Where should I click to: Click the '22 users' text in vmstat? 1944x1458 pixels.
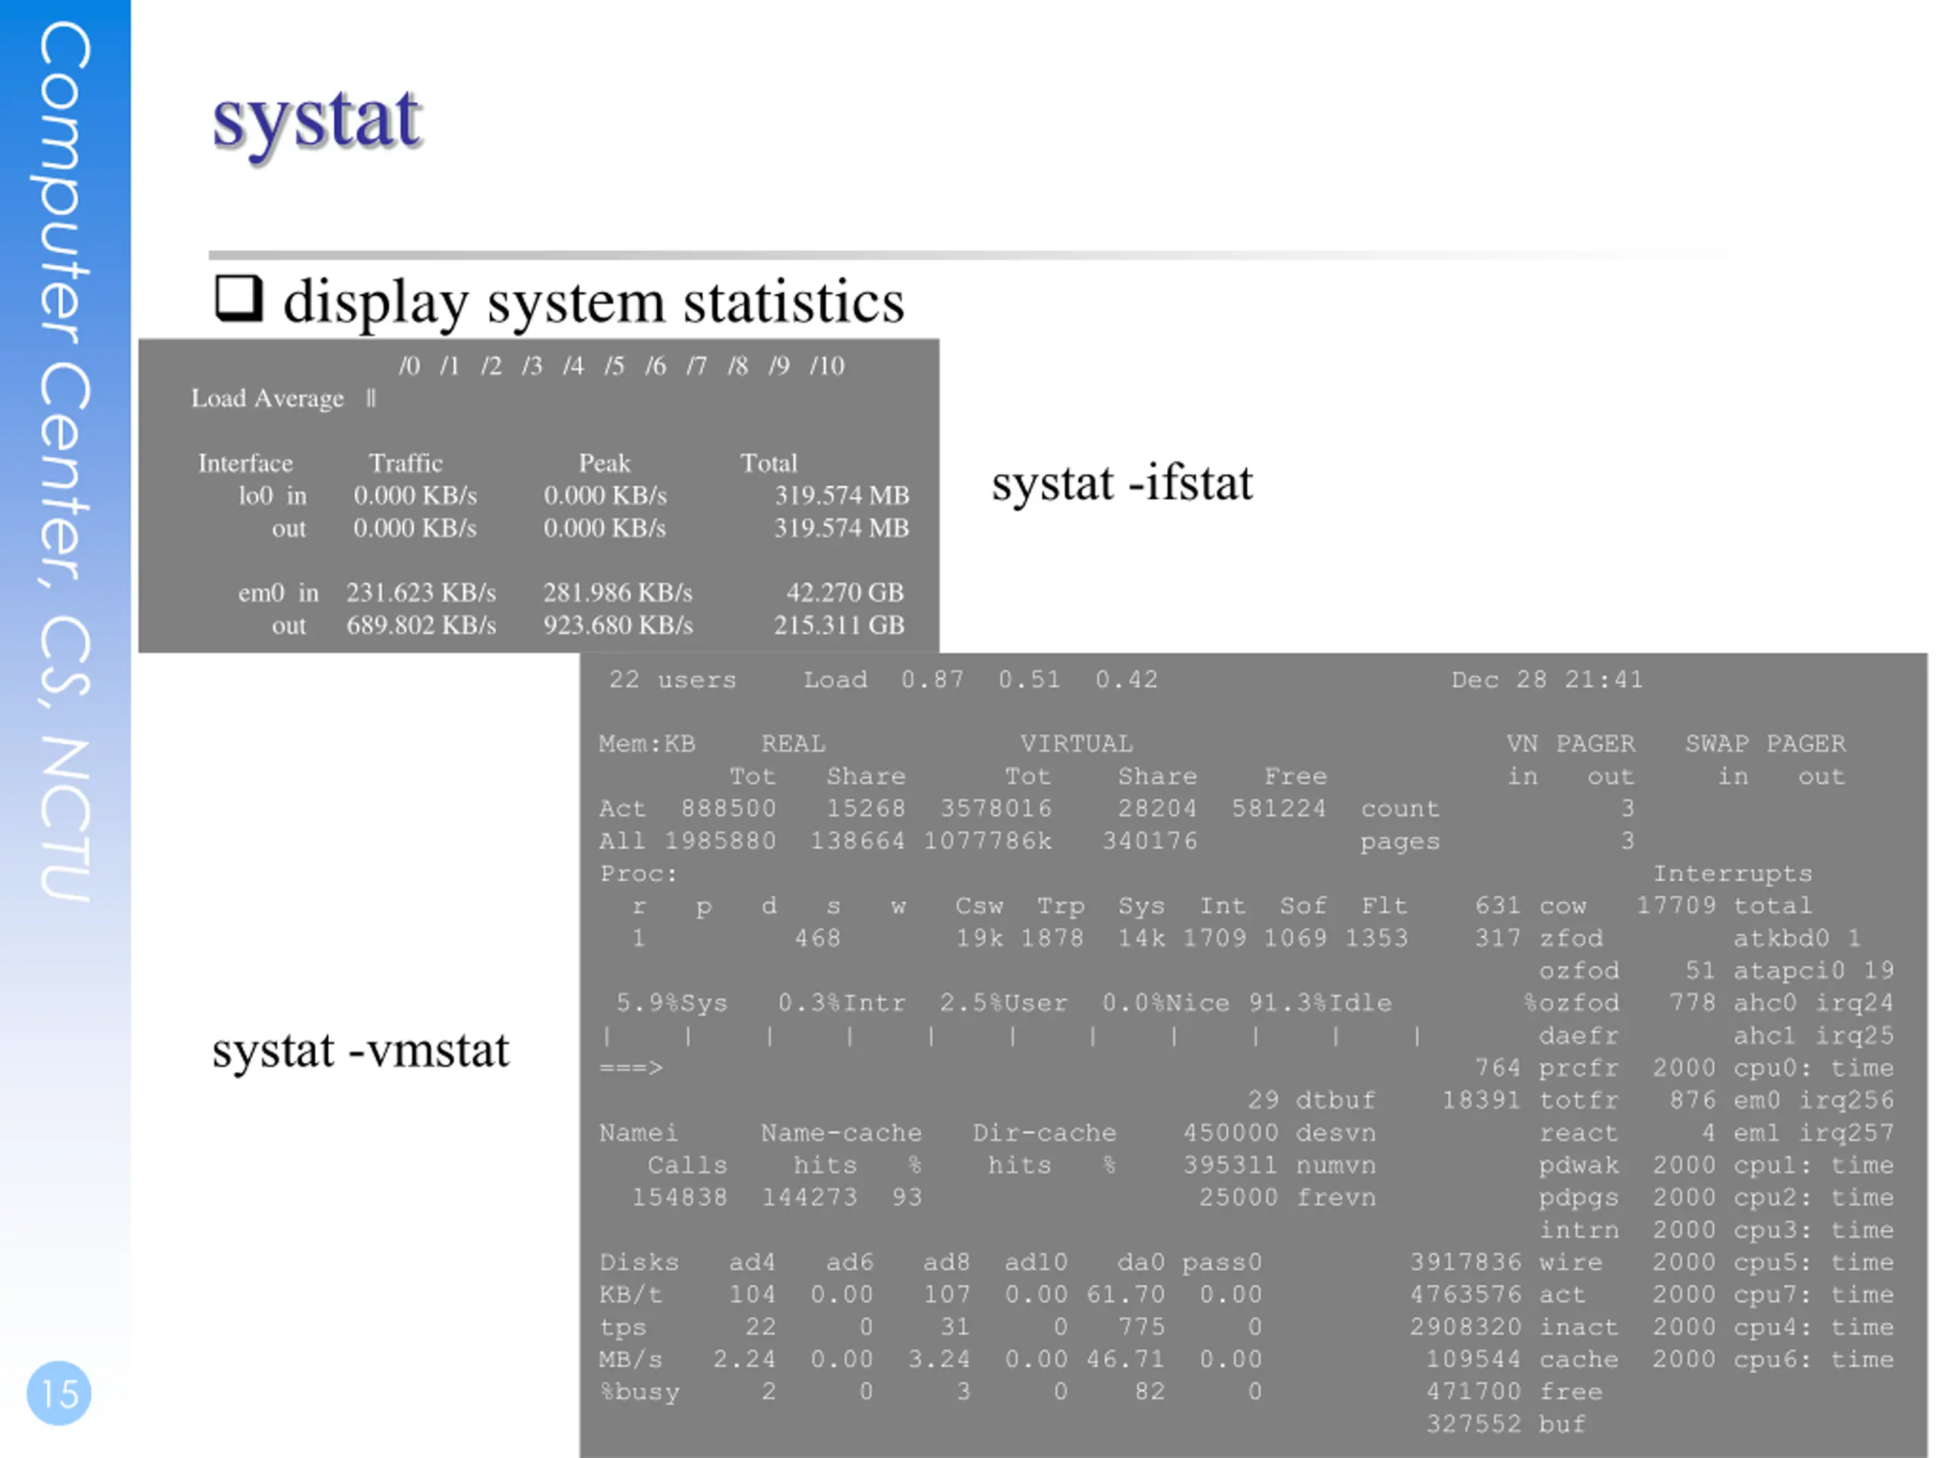click(672, 680)
